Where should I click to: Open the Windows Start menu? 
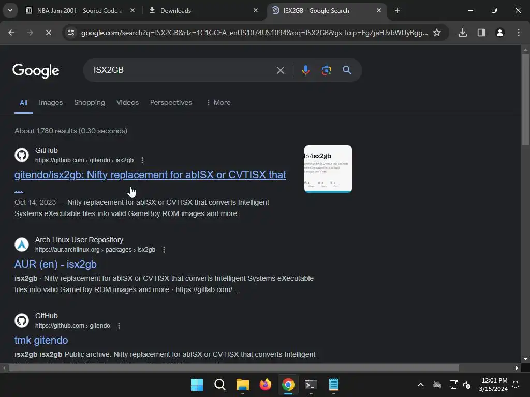point(197,385)
